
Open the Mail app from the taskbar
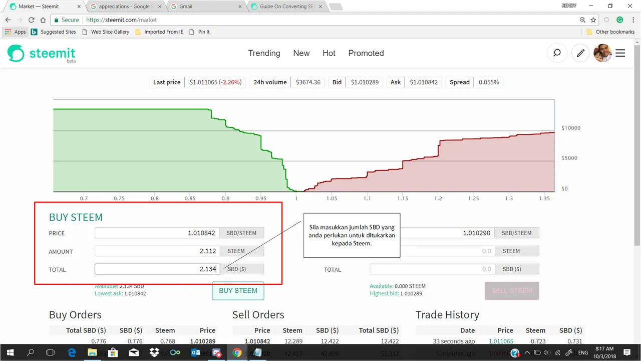click(134, 352)
